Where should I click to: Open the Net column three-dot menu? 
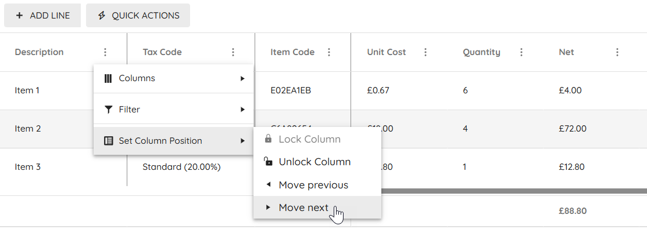coord(617,52)
